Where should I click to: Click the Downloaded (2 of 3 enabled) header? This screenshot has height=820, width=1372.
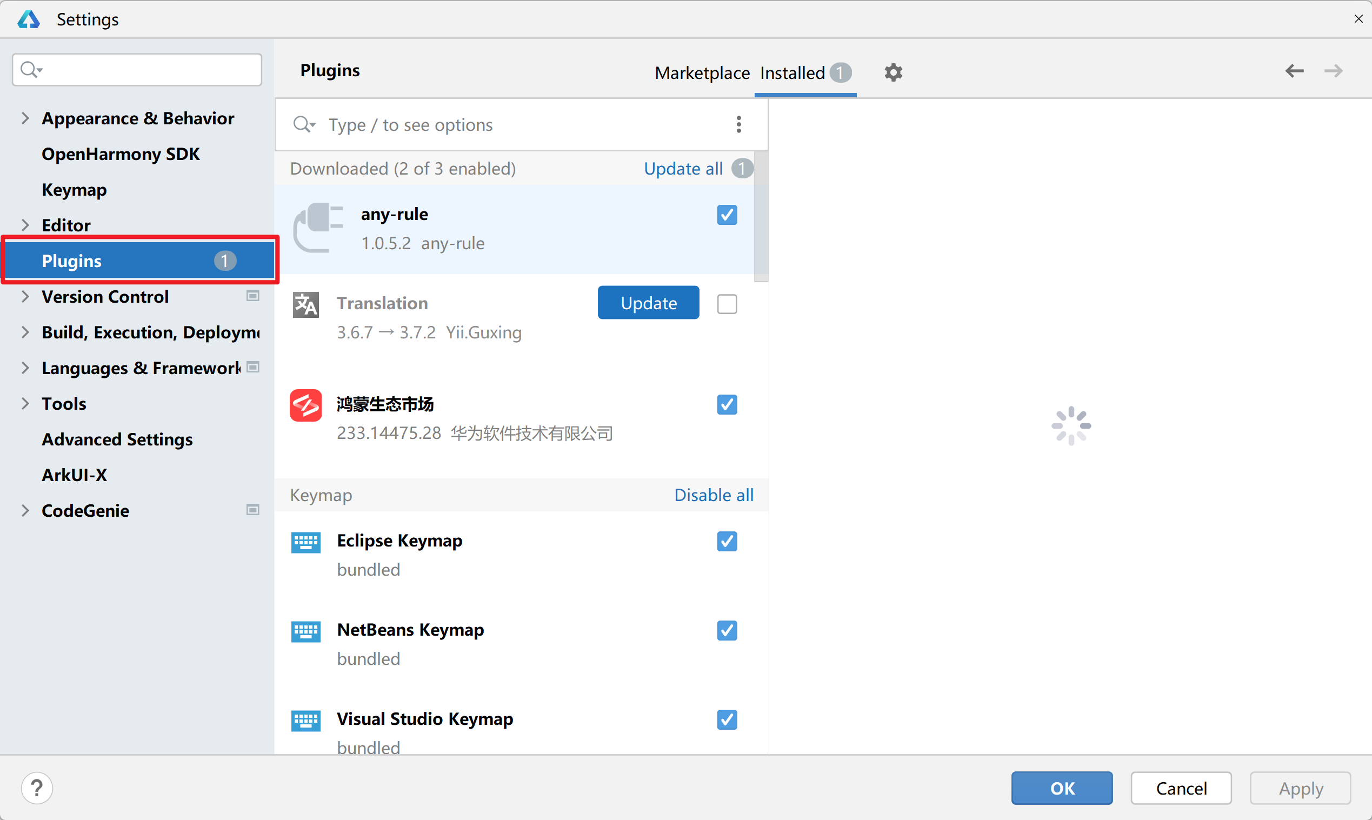point(403,169)
